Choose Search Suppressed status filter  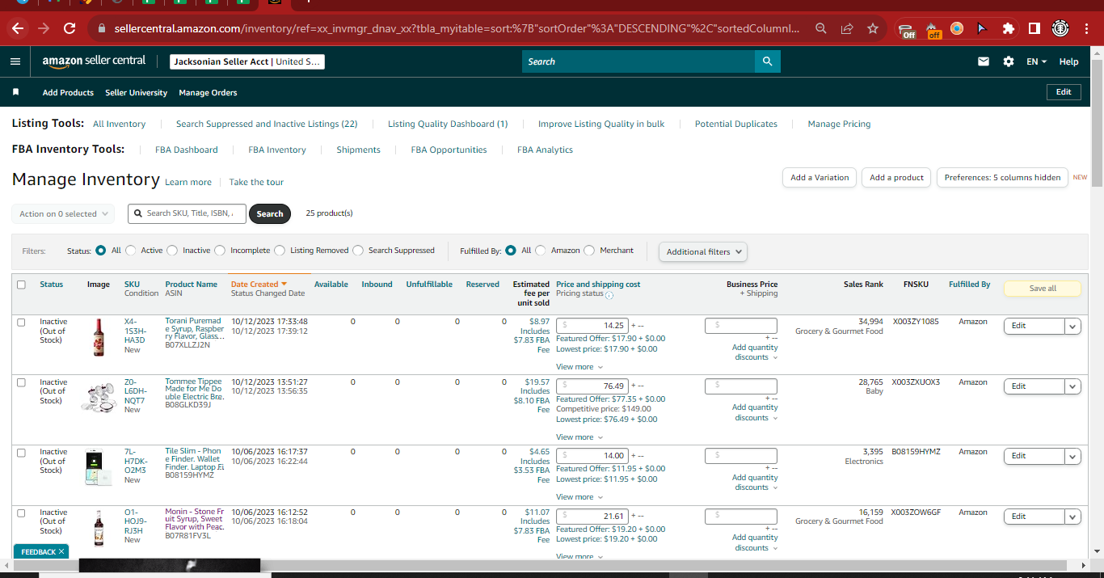click(358, 251)
